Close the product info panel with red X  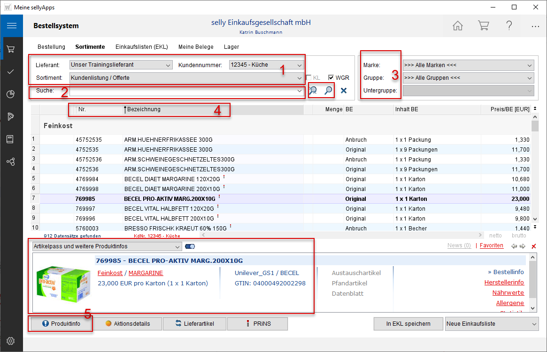533,246
